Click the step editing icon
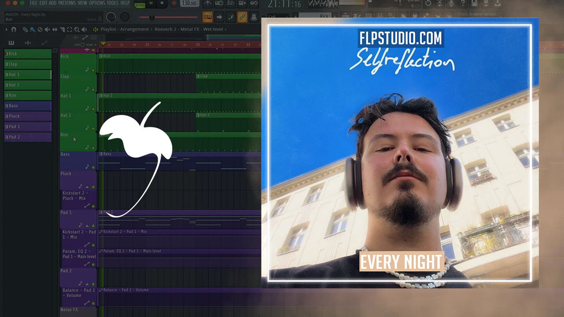 pos(230,17)
